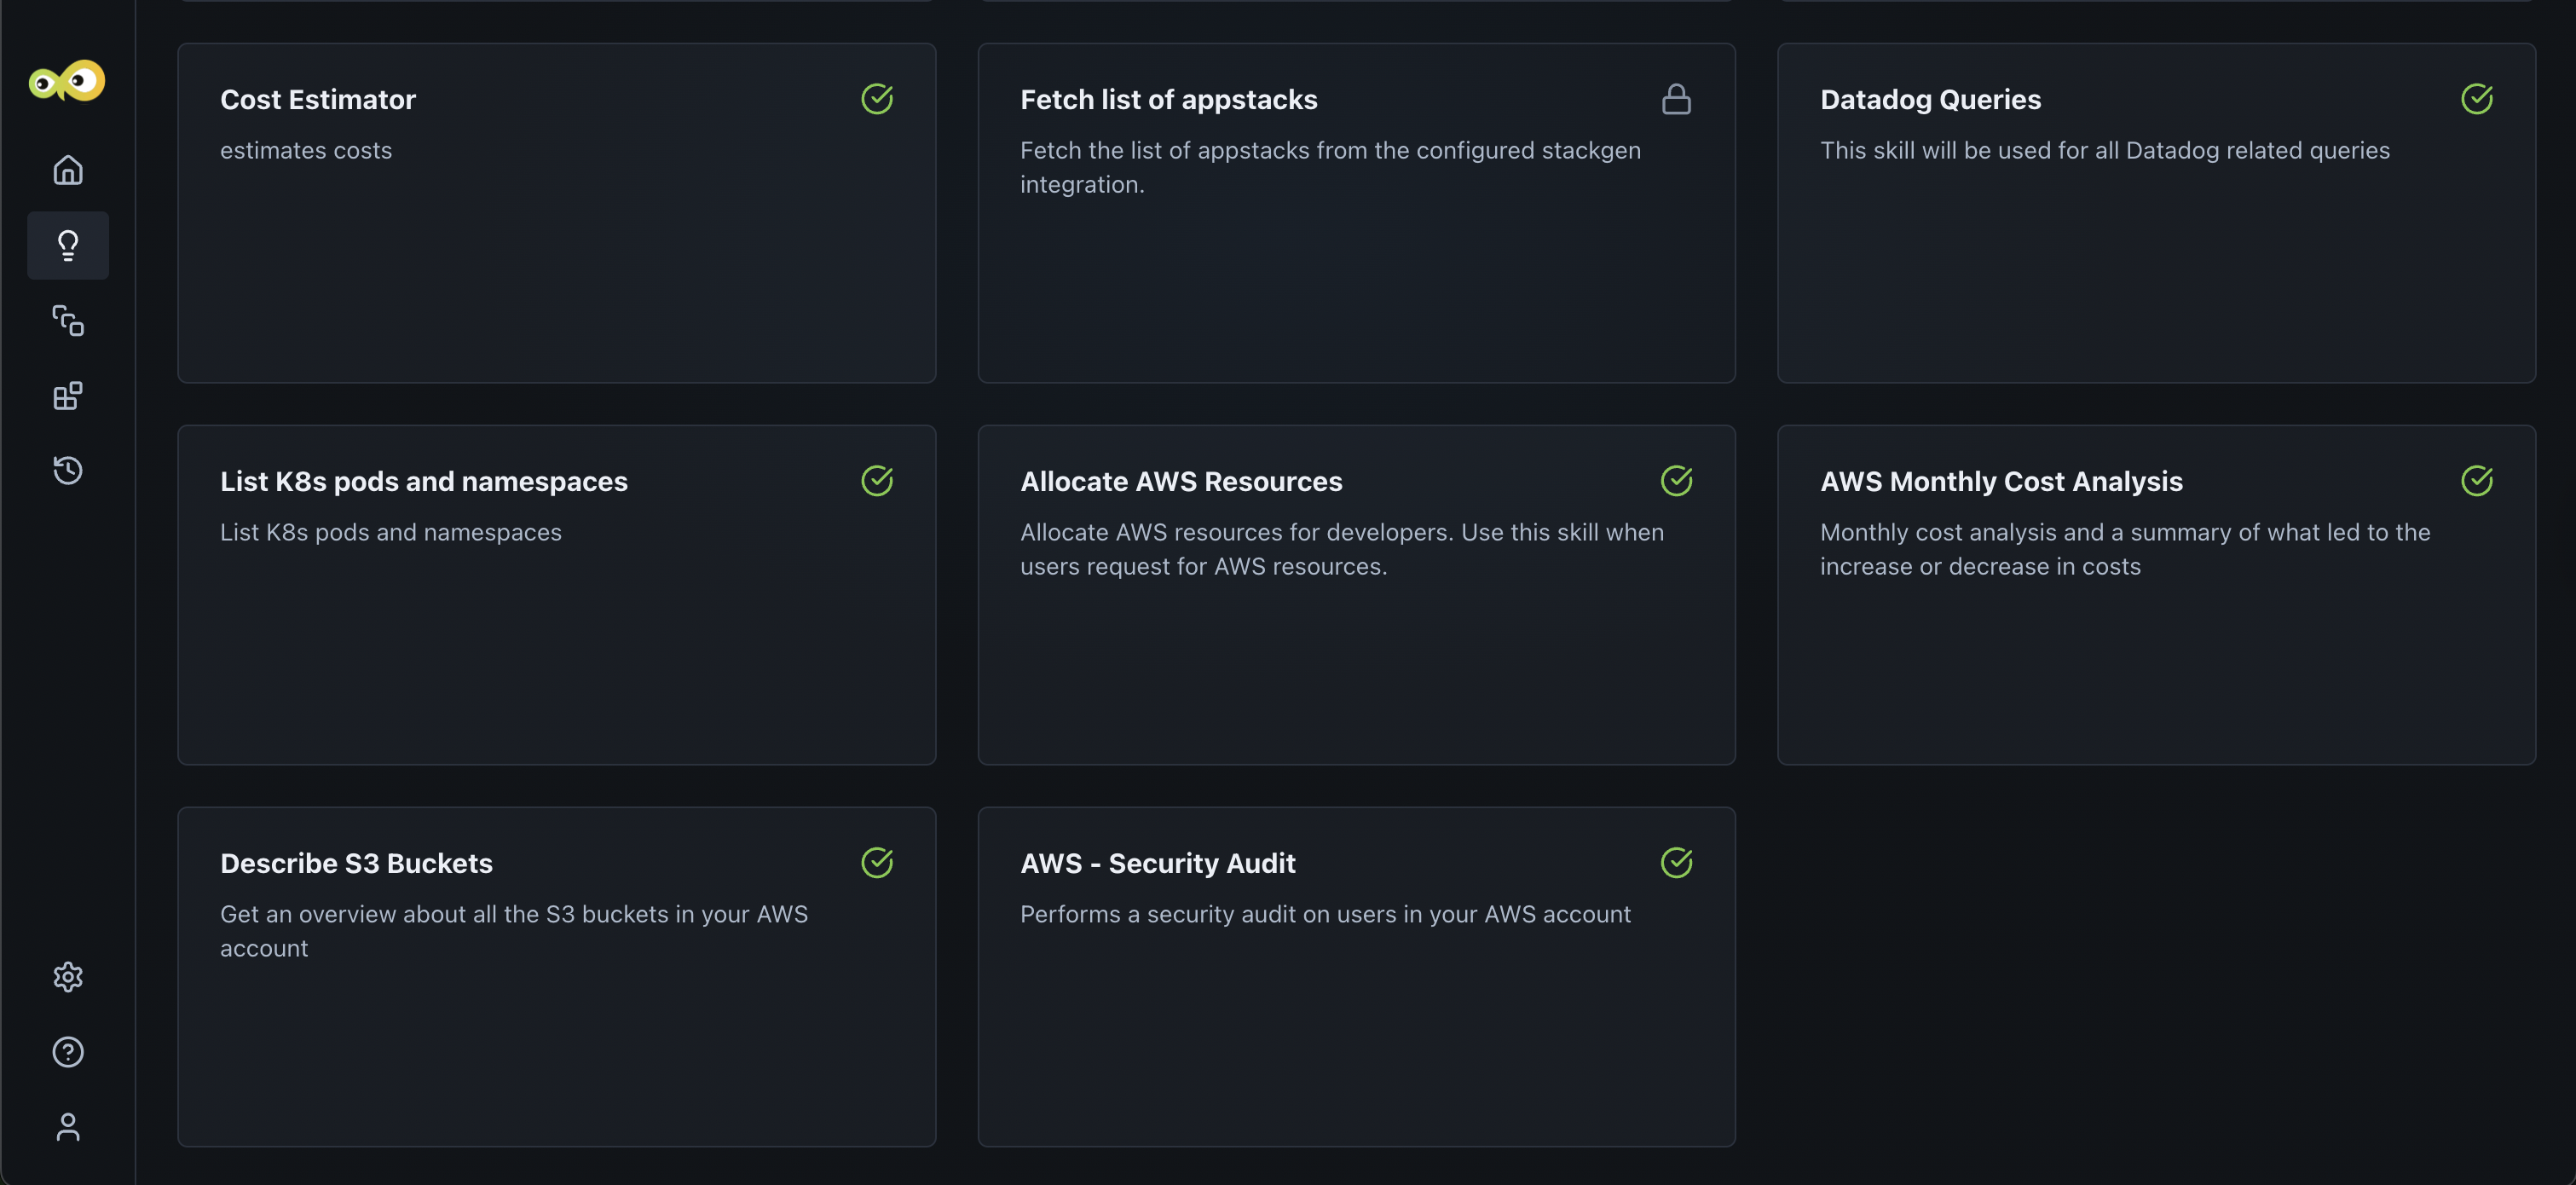Screen dimensions: 2576x1185
Task: Open the Home page from sidebar
Action: (68, 170)
